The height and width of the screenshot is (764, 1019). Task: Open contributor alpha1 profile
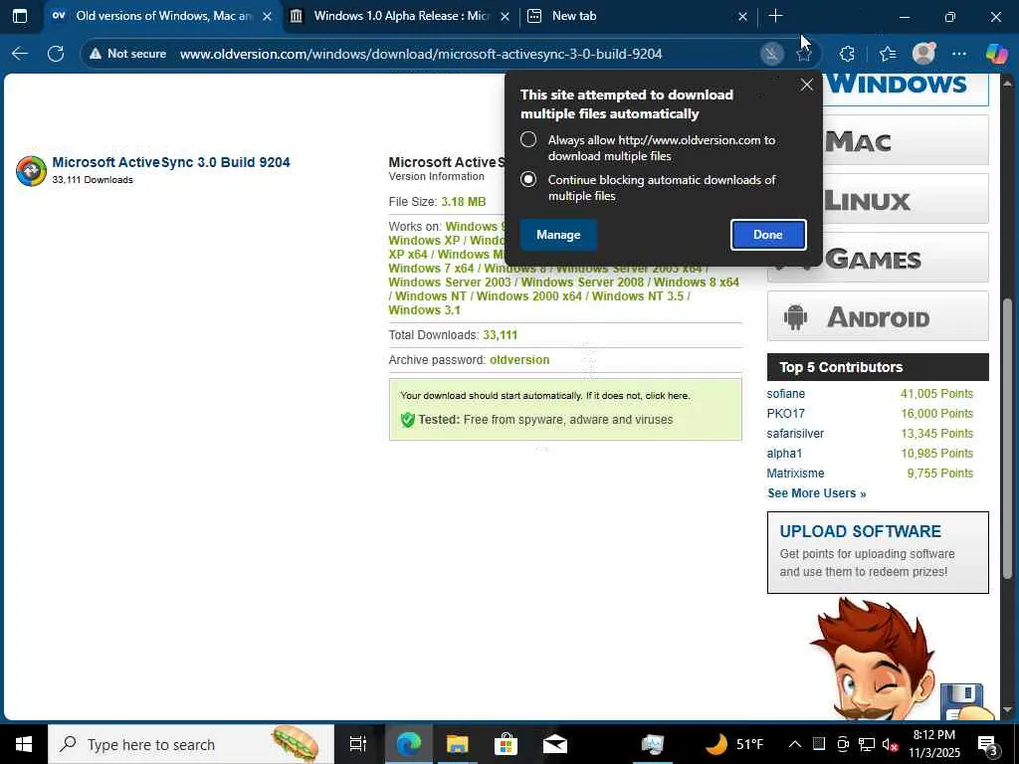(784, 454)
